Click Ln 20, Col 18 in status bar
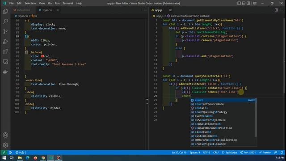The width and height of the screenshot is (286, 161). (x=179, y=153)
